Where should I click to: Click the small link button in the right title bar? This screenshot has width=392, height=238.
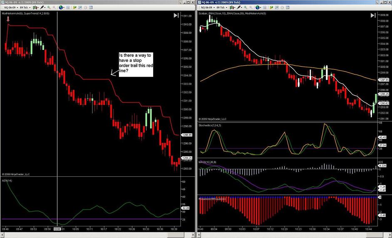pos(377,2)
